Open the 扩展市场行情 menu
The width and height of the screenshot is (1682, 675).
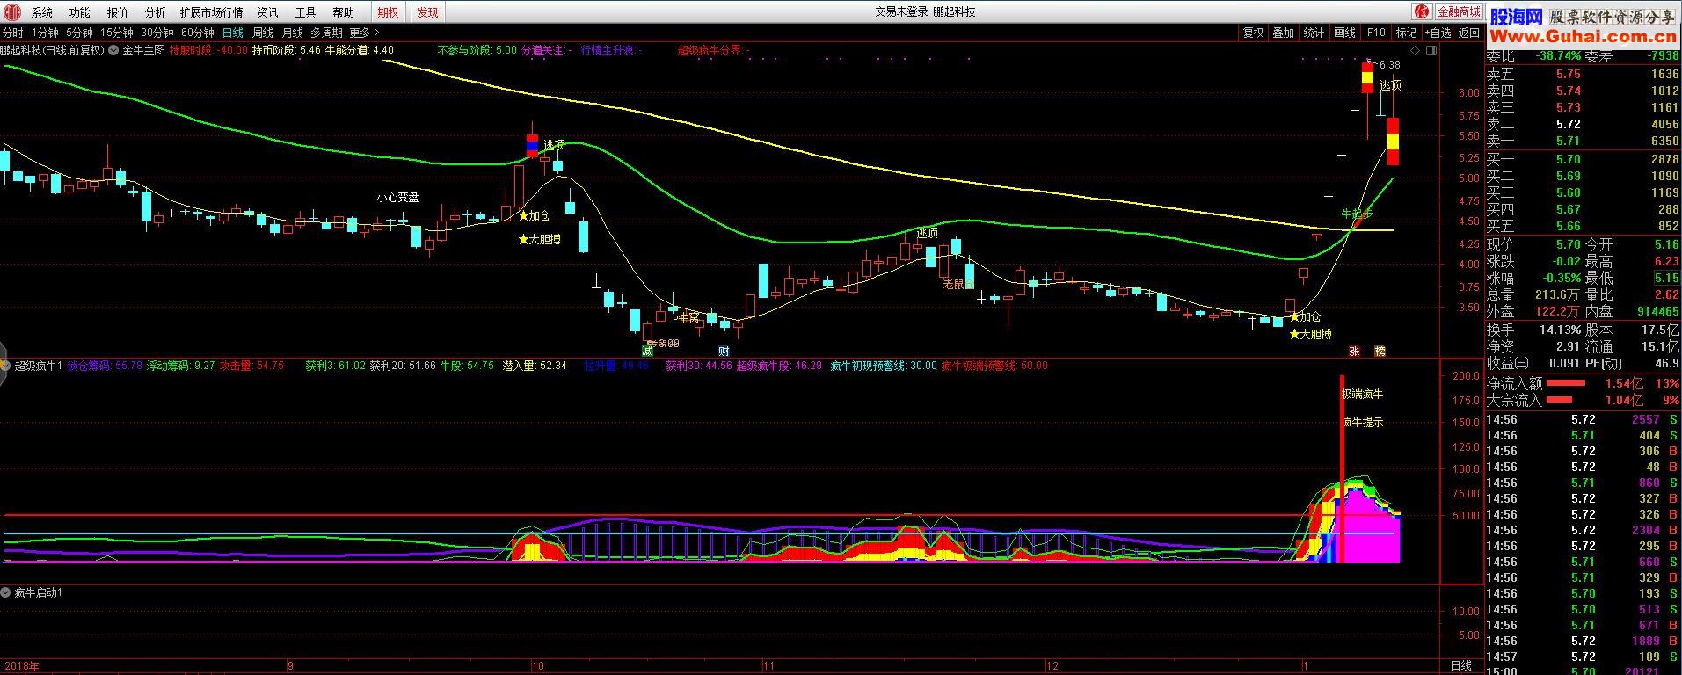211,12
